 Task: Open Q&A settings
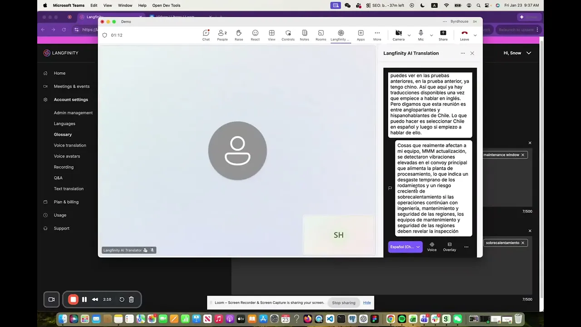58,178
